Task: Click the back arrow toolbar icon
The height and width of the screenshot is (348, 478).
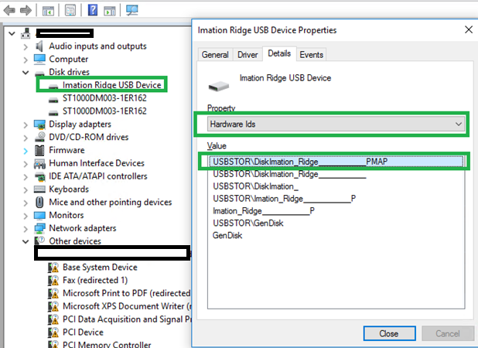Action: [9, 11]
